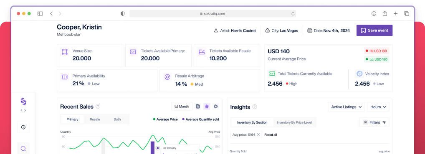This screenshot has width=425, height=154.
Task: Go forward with the browser forward arrow
Action: (60, 13)
